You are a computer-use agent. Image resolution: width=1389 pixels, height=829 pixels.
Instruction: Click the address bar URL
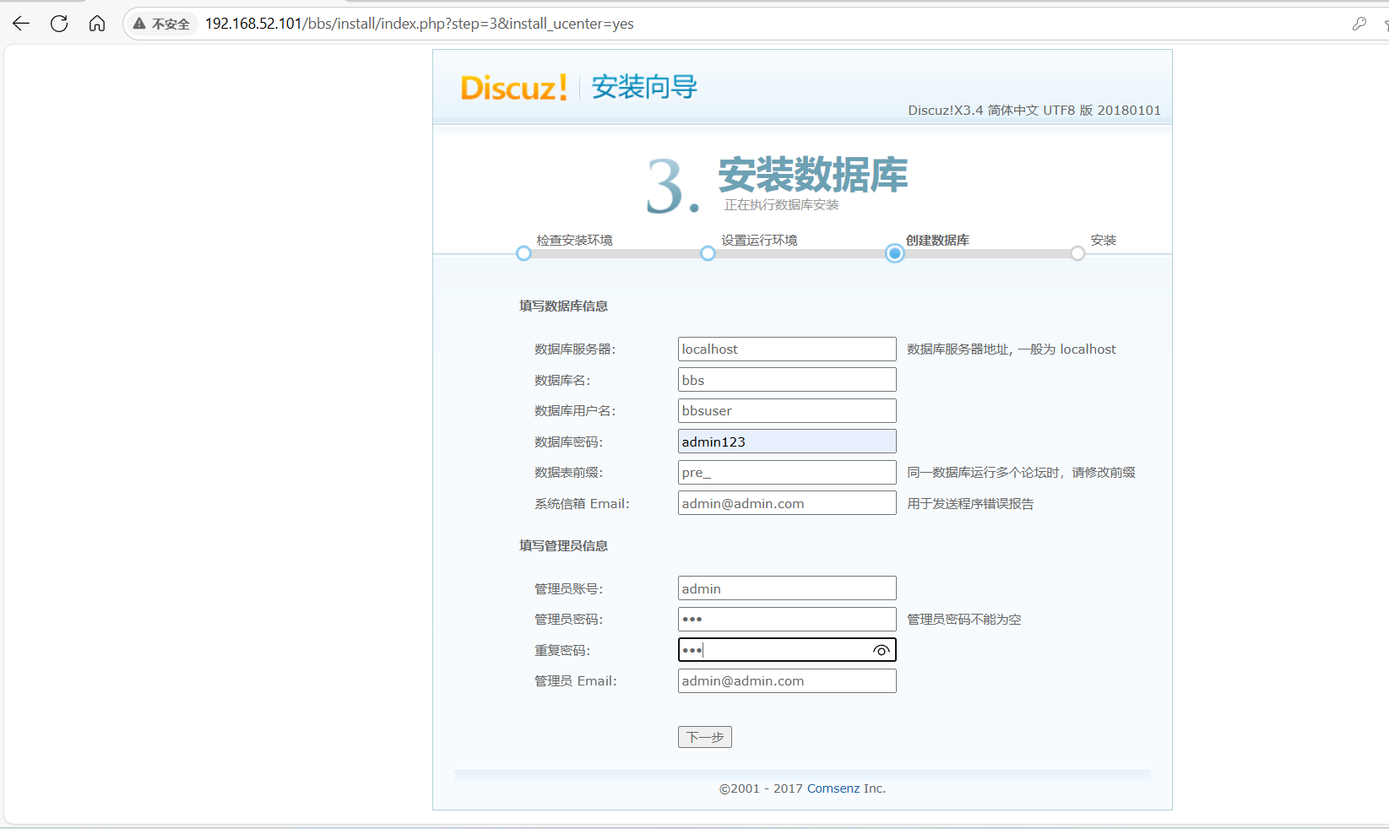tap(420, 24)
